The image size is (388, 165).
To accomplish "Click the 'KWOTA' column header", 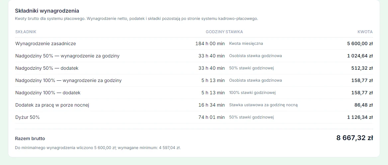I will 365,32.
